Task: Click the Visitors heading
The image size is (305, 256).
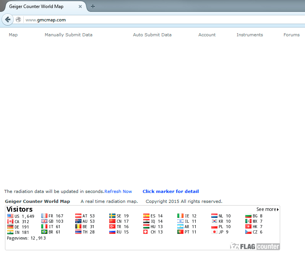Action: (19, 209)
